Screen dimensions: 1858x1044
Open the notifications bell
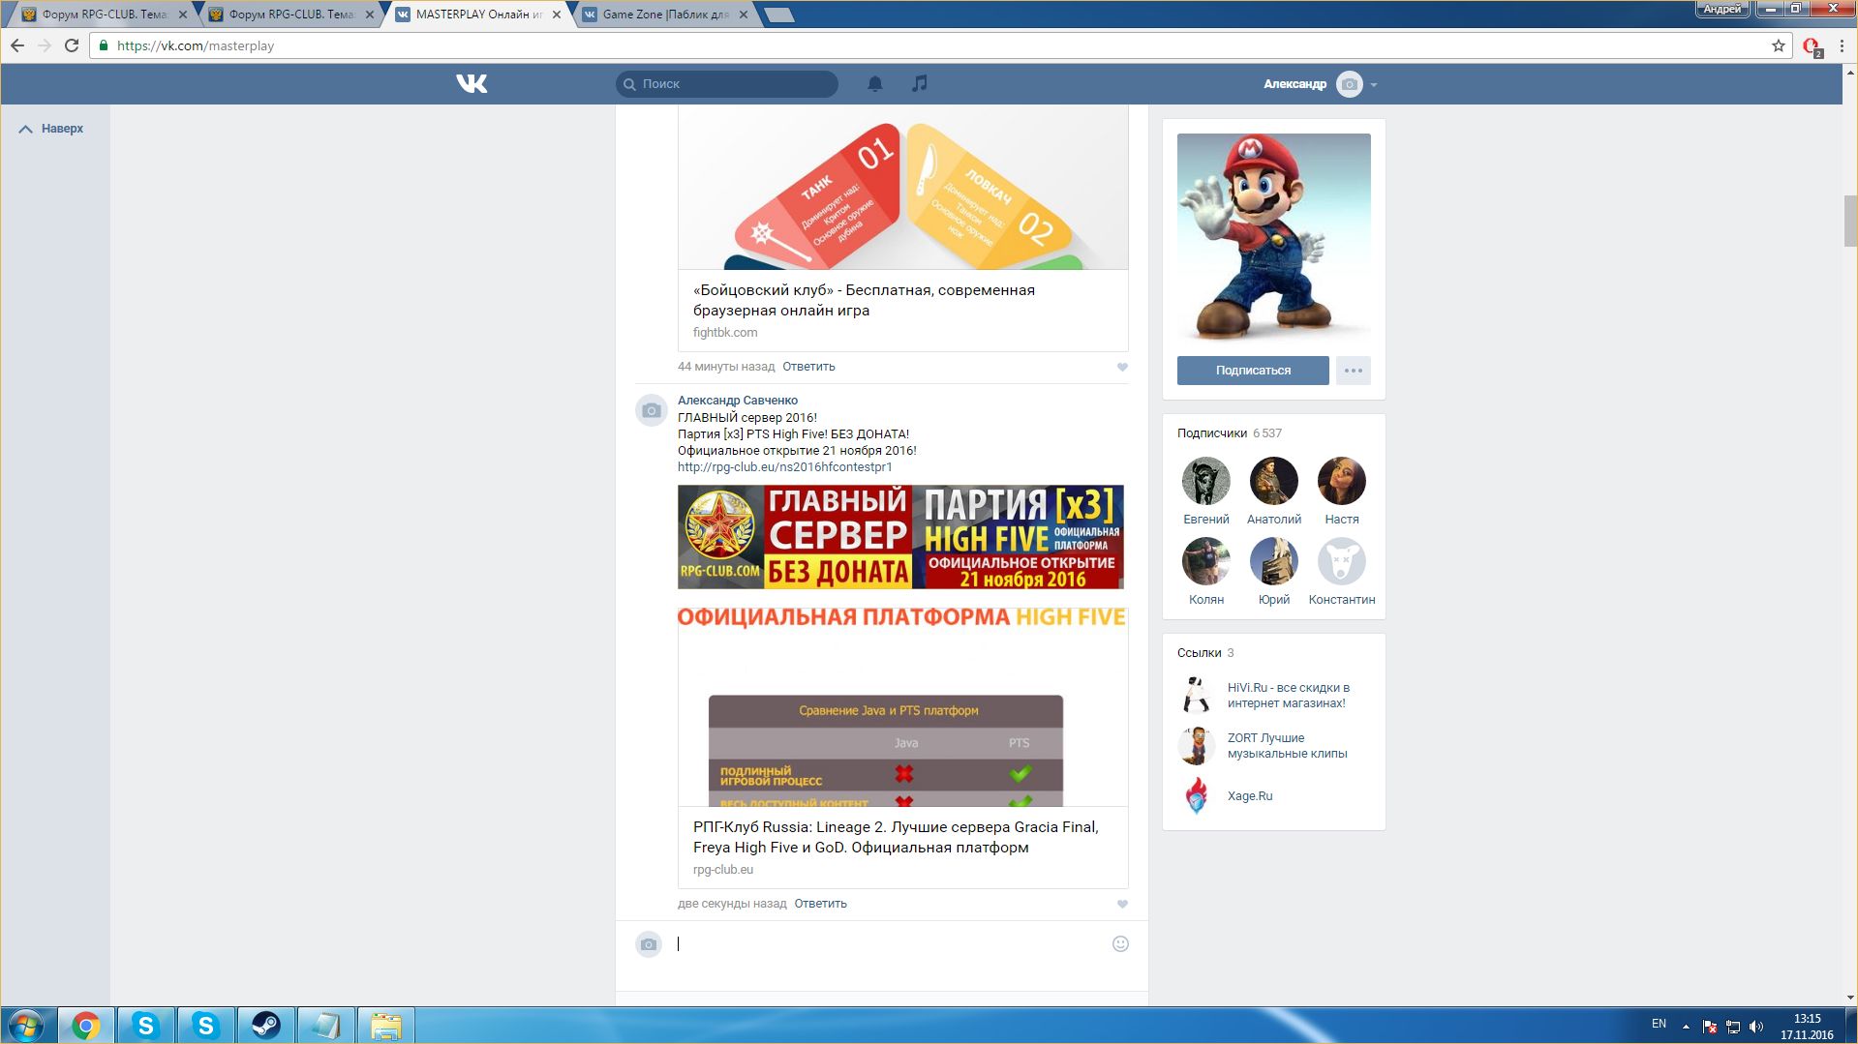874,84
